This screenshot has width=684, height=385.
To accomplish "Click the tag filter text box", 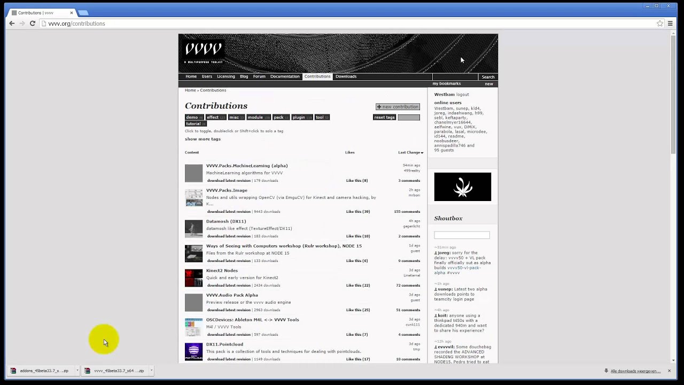I will point(409,117).
